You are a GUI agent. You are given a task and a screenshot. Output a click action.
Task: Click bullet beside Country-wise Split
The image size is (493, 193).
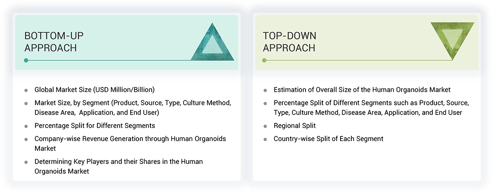(x=265, y=139)
